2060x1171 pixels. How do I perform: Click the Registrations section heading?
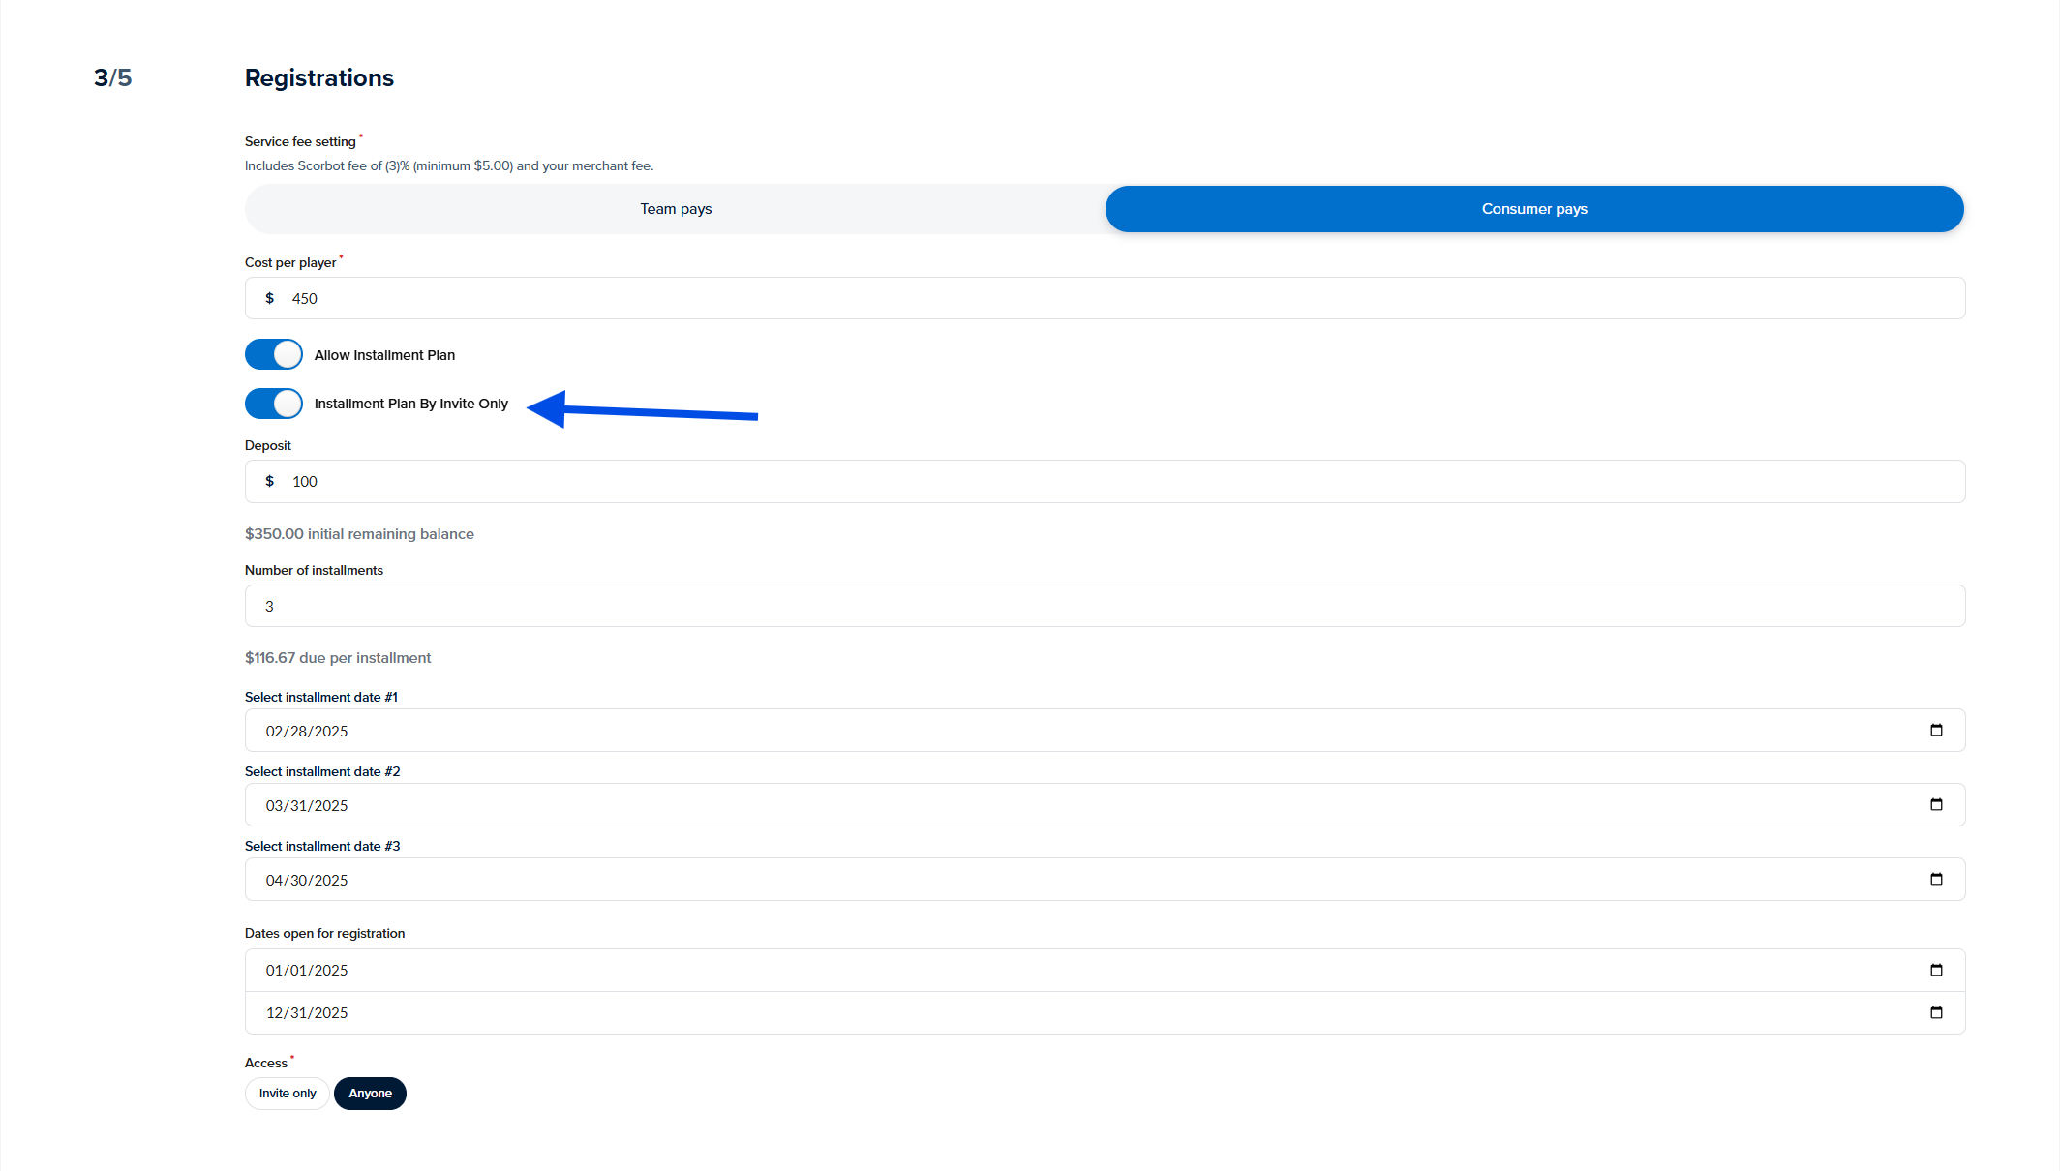[x=319, y=78]
